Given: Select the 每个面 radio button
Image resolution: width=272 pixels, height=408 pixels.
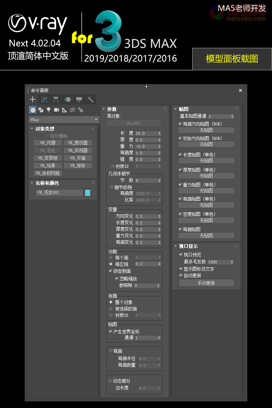Looking at the screenshot, I should pos(111,257).
